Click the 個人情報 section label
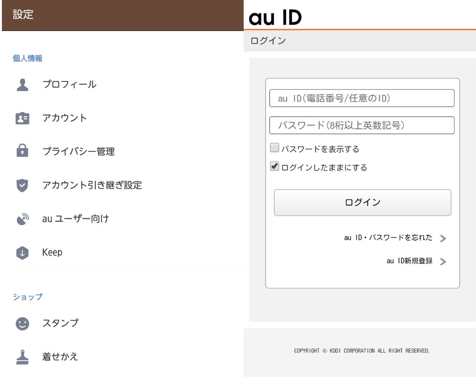The height and width of the screenshot is (380, 476). click(x=27, y=58)
